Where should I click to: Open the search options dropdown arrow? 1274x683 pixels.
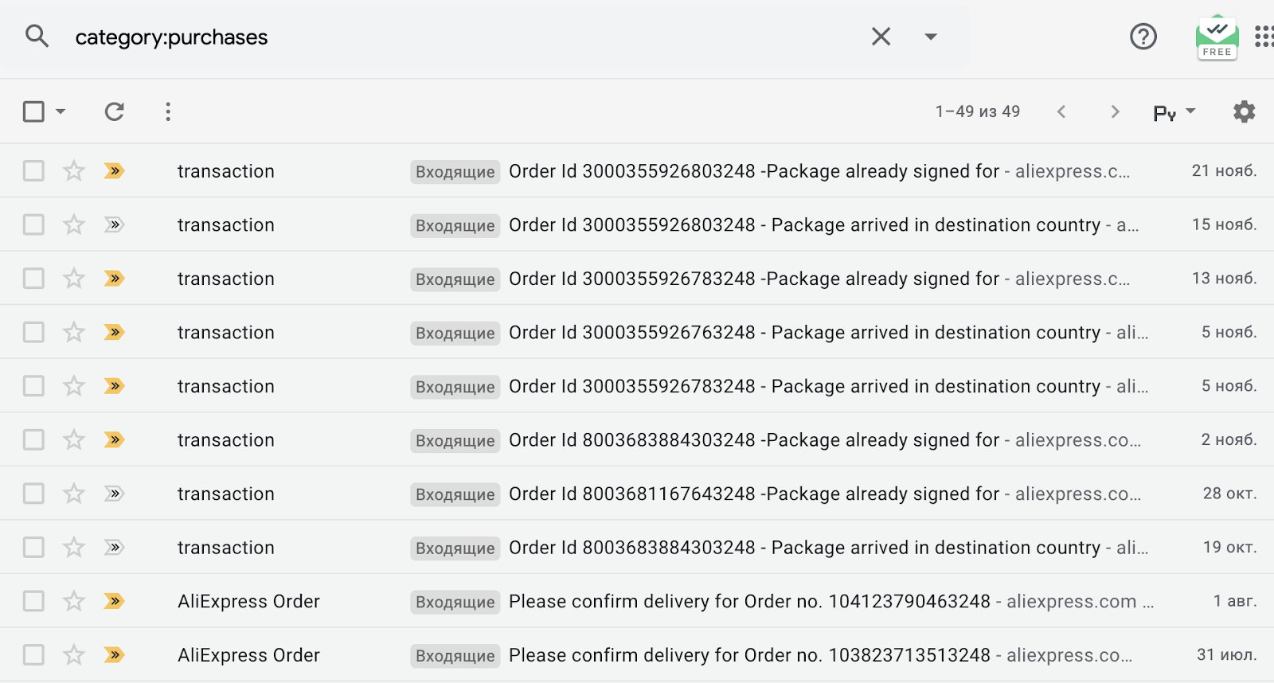930,37
